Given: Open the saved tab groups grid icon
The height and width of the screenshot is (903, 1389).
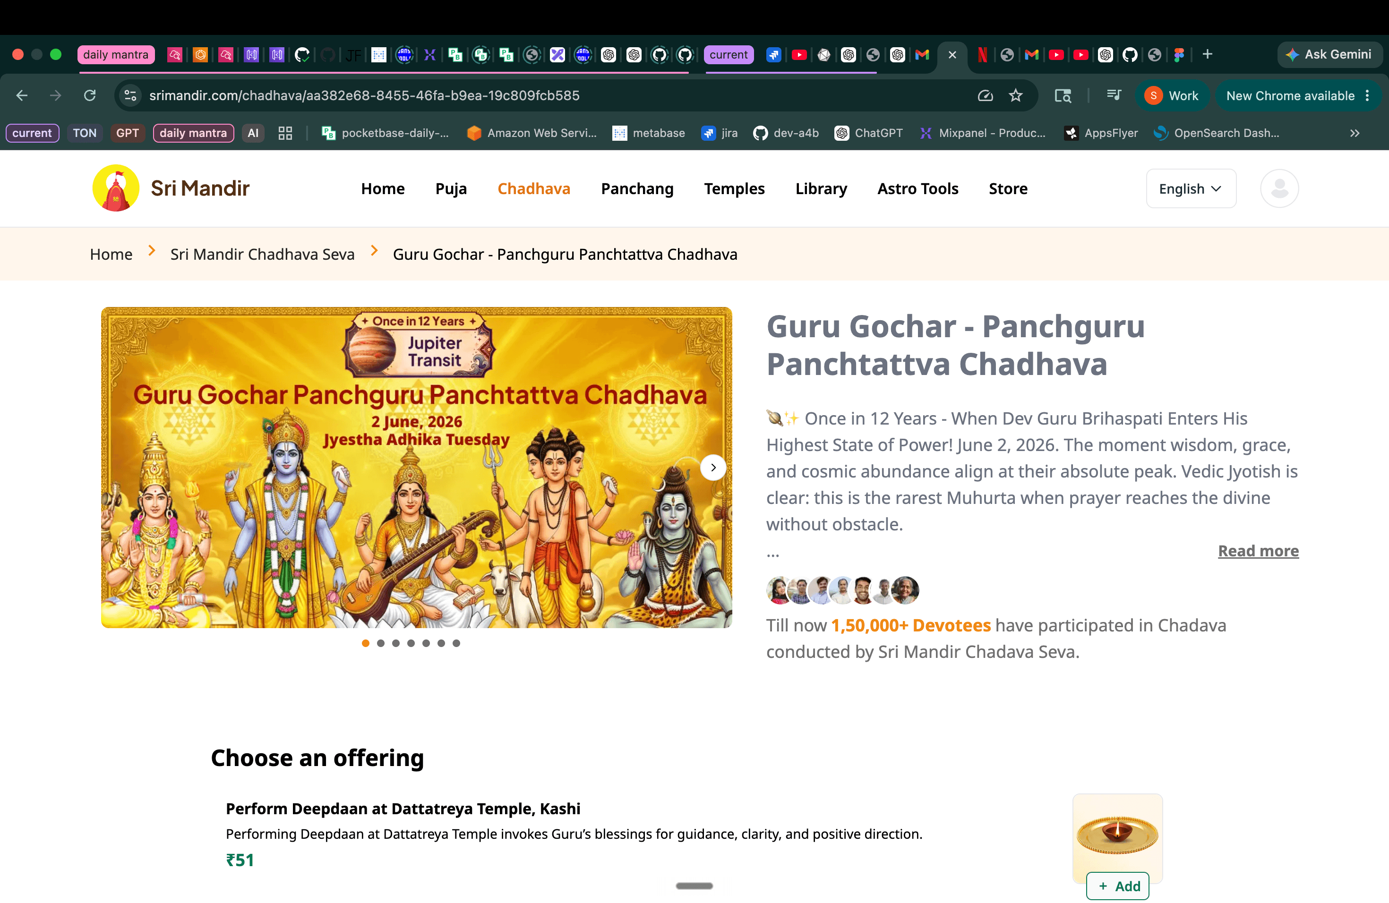Looking at the screenshot, I should (285, 133).
